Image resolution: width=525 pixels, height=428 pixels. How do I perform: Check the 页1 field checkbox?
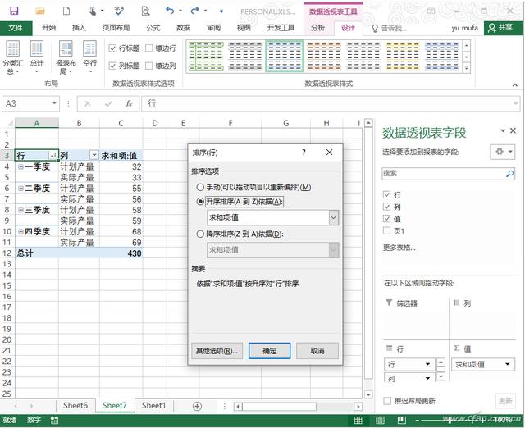click(386, 230)
